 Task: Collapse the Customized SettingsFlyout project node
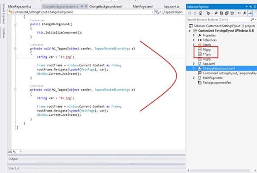tap(190, 31)
